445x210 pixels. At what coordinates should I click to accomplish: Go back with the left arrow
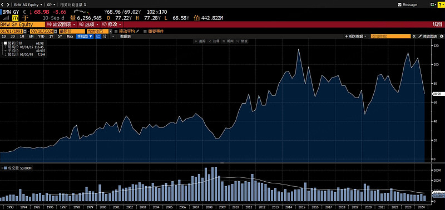pos(3,4)
